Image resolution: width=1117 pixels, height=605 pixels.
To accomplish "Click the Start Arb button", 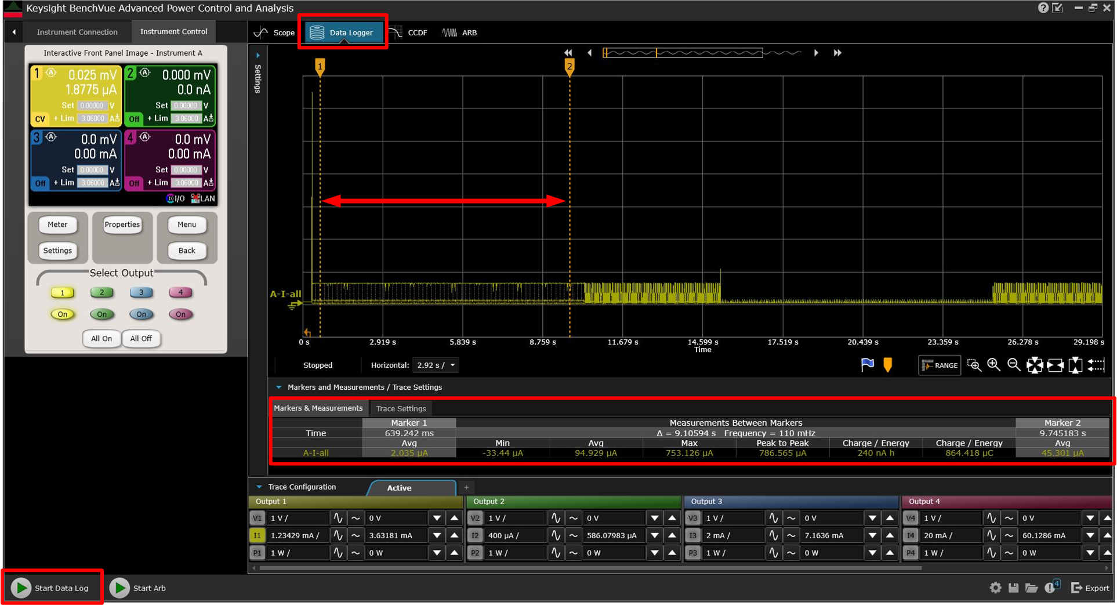I will (138, 588).
